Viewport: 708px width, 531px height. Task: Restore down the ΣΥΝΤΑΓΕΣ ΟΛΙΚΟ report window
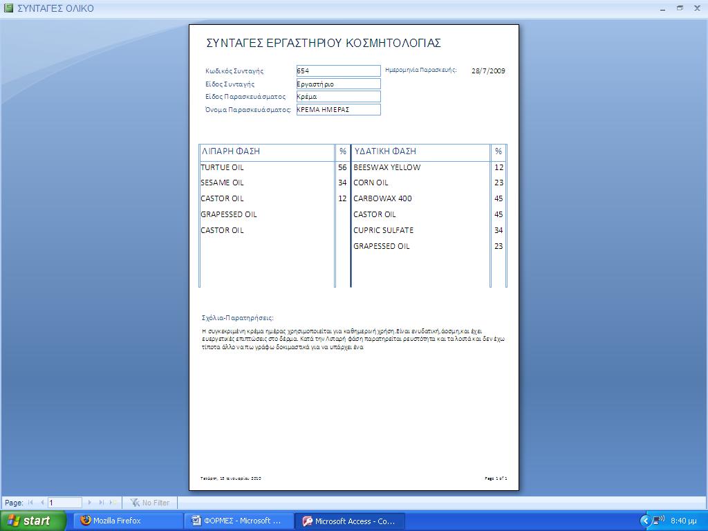(680, 8)
